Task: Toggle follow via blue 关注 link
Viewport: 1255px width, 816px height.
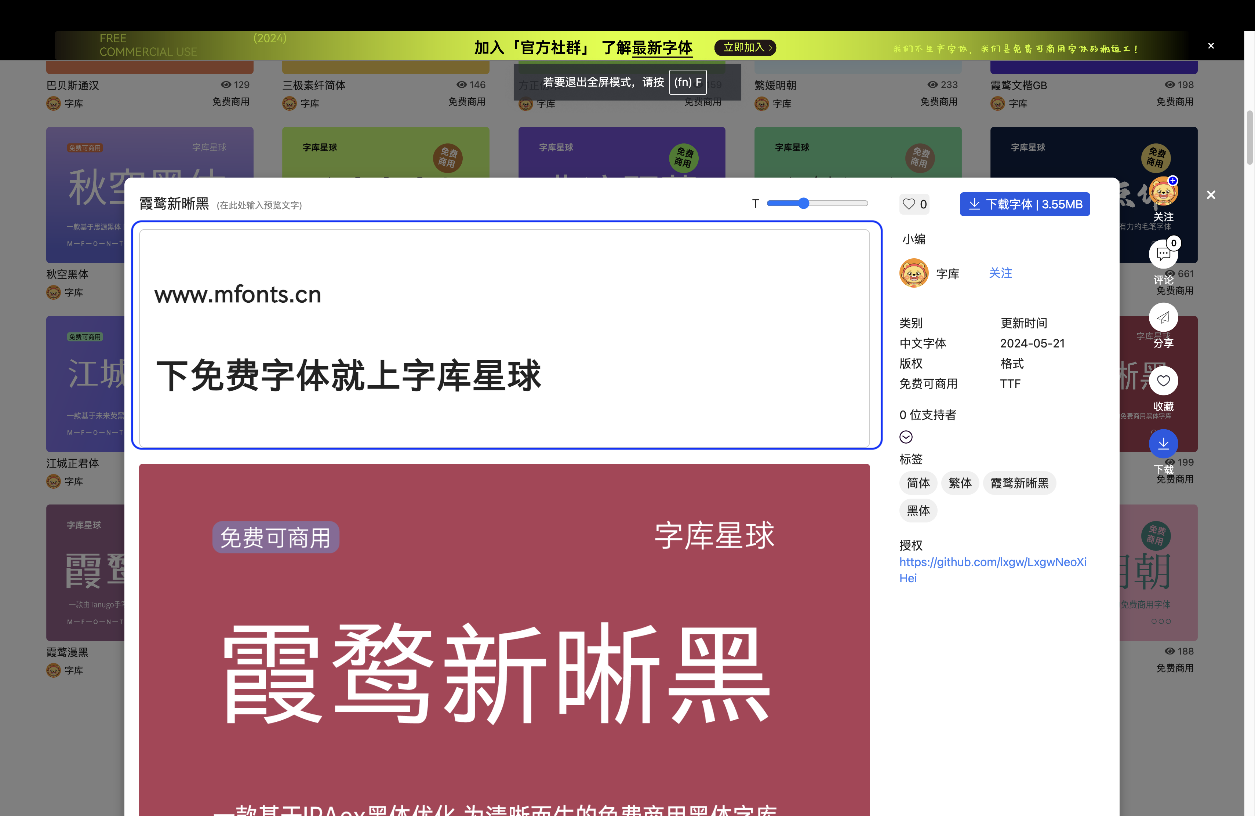Action: click(x=1000, y=273)
